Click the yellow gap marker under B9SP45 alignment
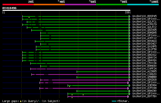The width and height of the screenshot is (161, 103). (29, 17)
